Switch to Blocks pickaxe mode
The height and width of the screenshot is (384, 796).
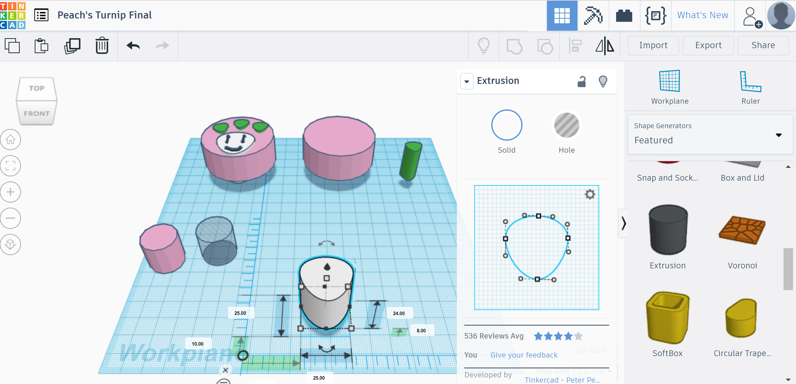593,16
